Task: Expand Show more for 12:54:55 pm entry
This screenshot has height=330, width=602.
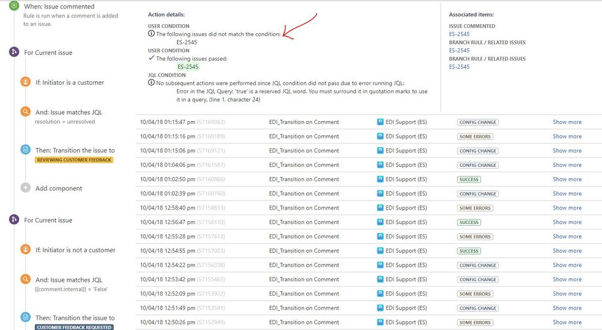Action: (x=567, y=251)
